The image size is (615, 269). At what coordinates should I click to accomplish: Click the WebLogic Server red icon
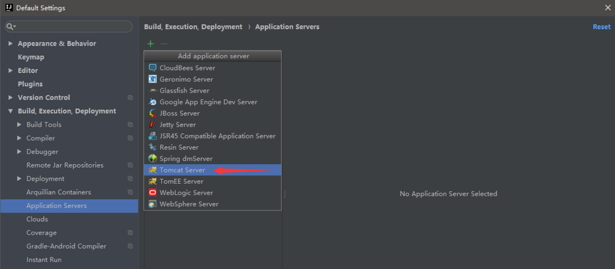152,193
